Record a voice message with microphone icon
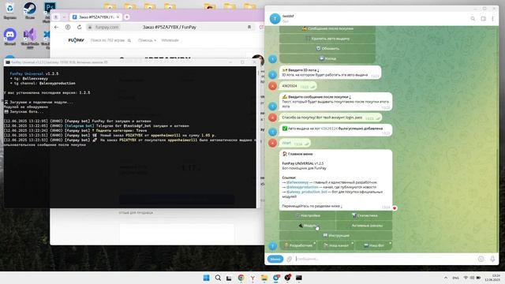 click(492, 259)
